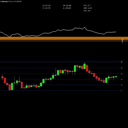Image resolution: width=128 pixels, height=128 pixels.
Task: Click the 29 price axis label
Action: pos(122,68)
